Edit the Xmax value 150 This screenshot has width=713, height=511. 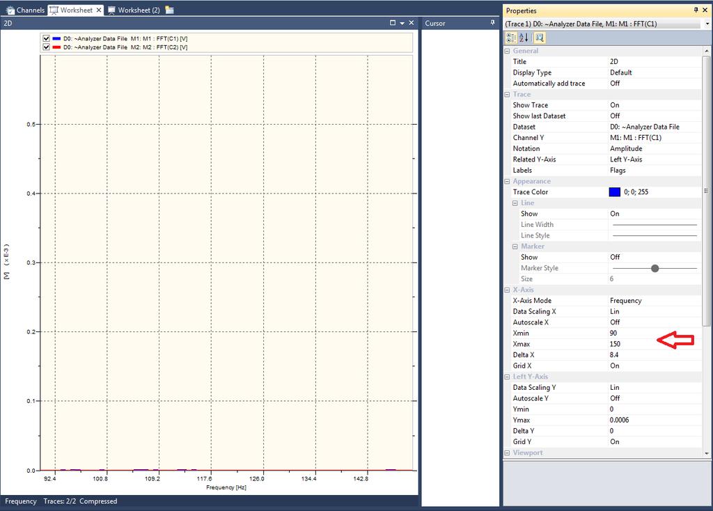[655, 344]
